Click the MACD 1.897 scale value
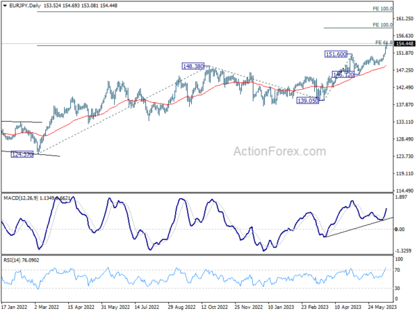This screenshot has height=313, width=417. tap(401, 198)
